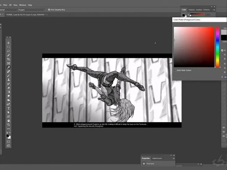Select the Eyedropper tool
This screenshot has height=170, width=227.
[x=9, y=67]
